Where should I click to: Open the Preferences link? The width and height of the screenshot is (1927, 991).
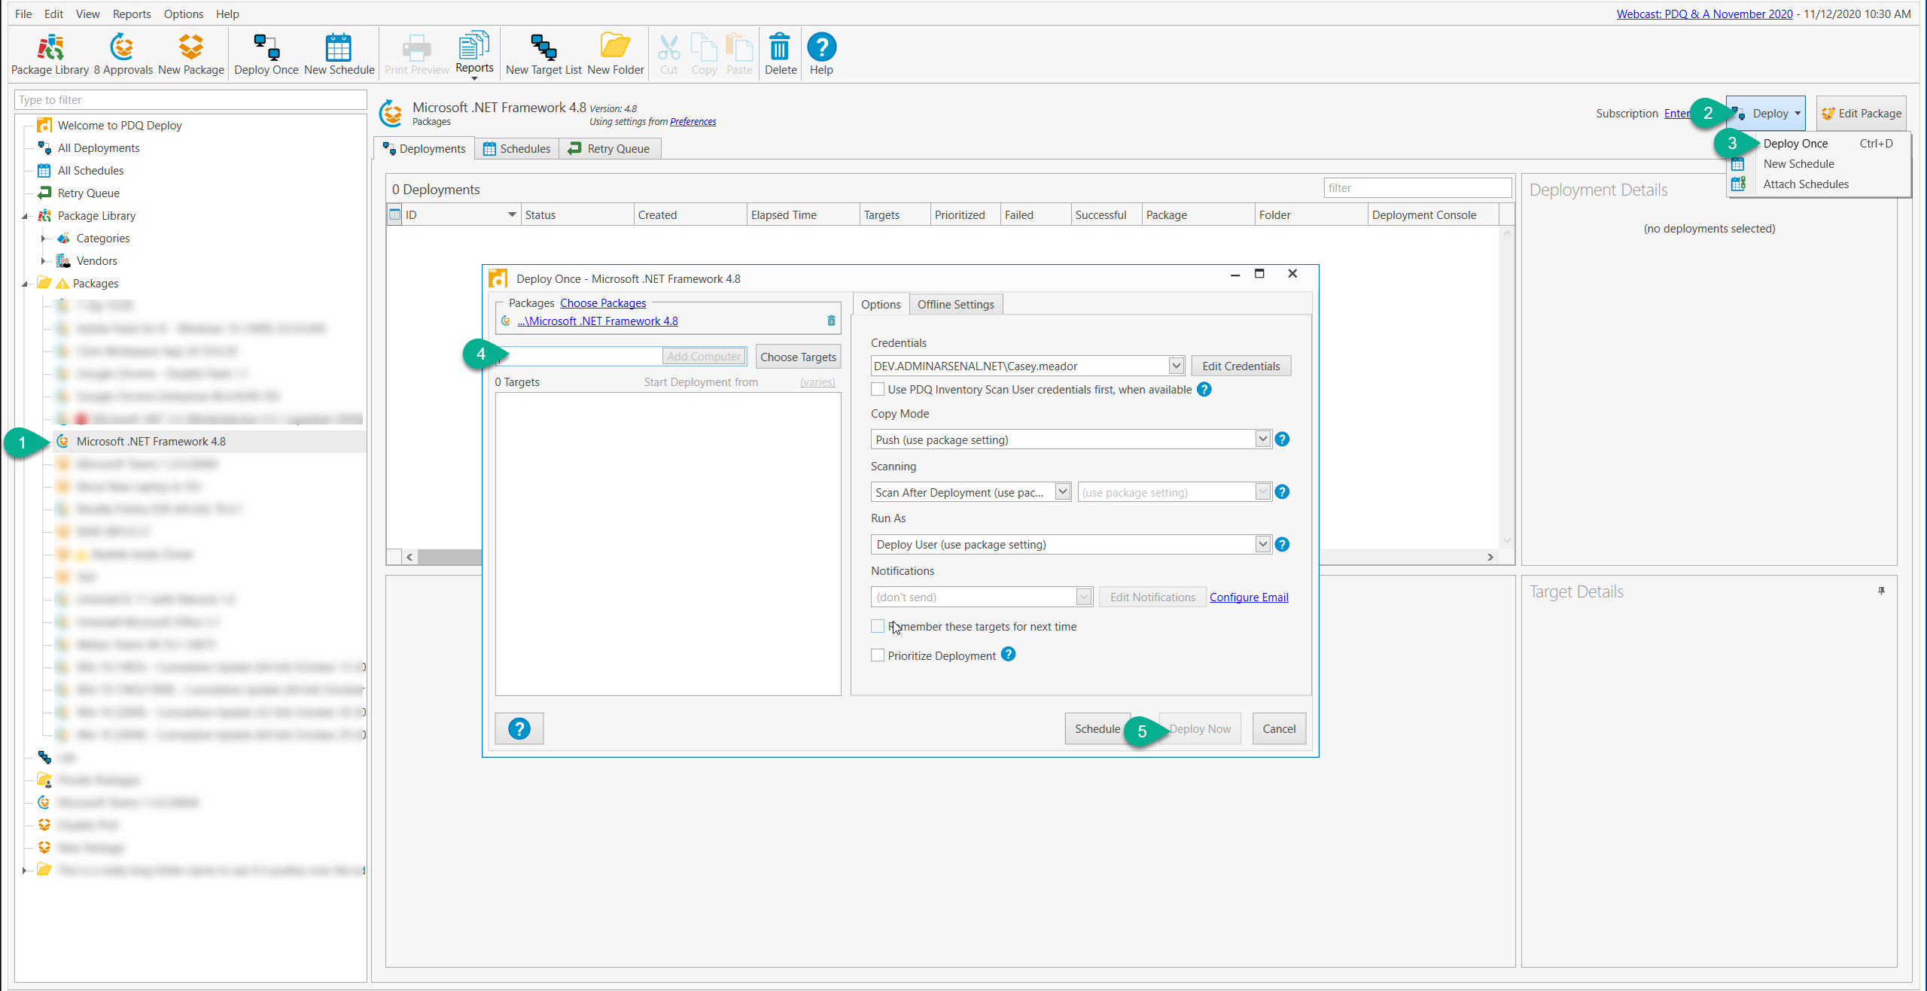693,122
